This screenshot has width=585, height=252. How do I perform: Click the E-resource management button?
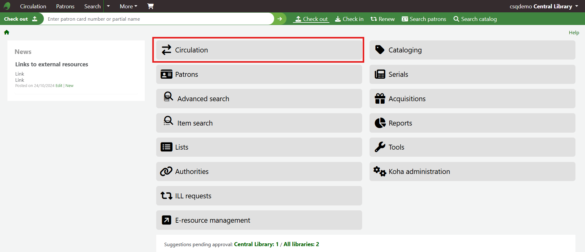click(x=259, y=220)
